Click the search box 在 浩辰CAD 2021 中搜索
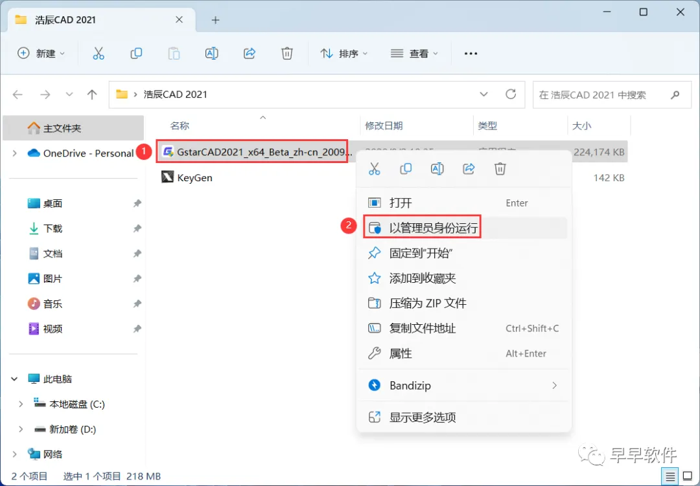The width and height of the screenshot is (700, 486). [612, 94]
